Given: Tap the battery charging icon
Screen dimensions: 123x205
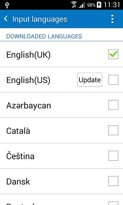Looking at the screenshot, I should [x=99, y=5].
